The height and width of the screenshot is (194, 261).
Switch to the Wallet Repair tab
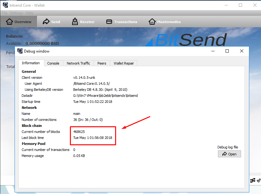(124, 63)
